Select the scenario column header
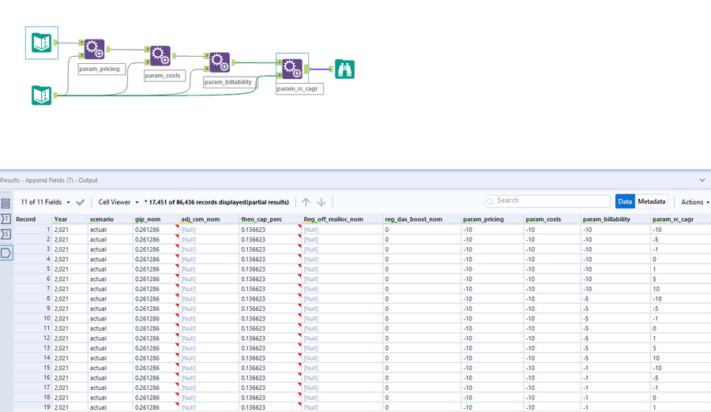The image size is (711, 412). click(110, 219)
